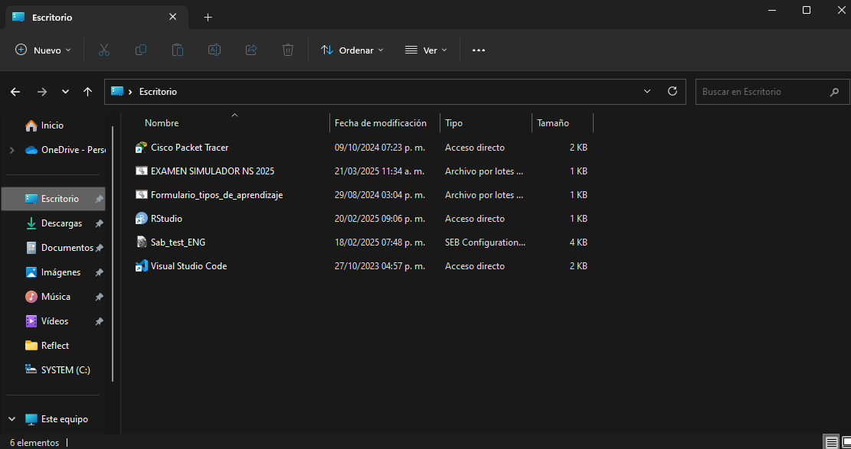Open the Nuevo dropdown menu
The width and height of the screenshot is (851, 449).
click(43, 50)
